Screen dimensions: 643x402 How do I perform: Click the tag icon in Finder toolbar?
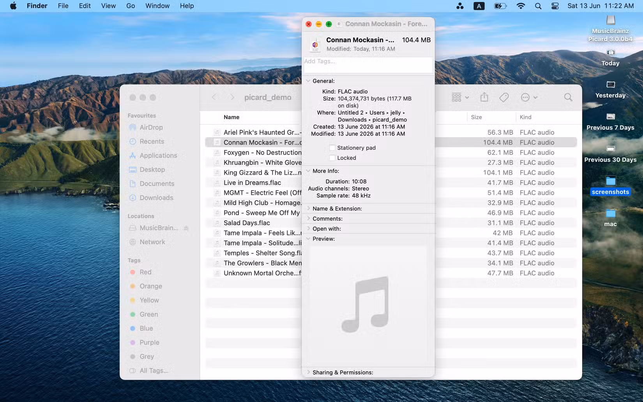504,97
